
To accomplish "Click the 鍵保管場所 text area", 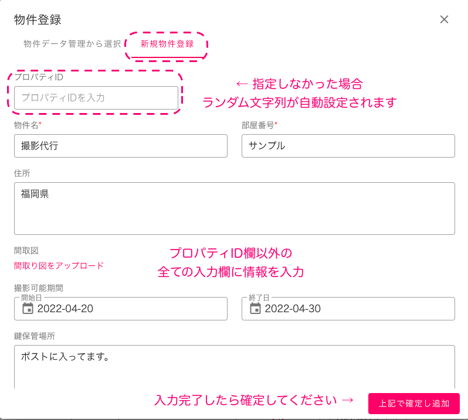I will [235, 367].
